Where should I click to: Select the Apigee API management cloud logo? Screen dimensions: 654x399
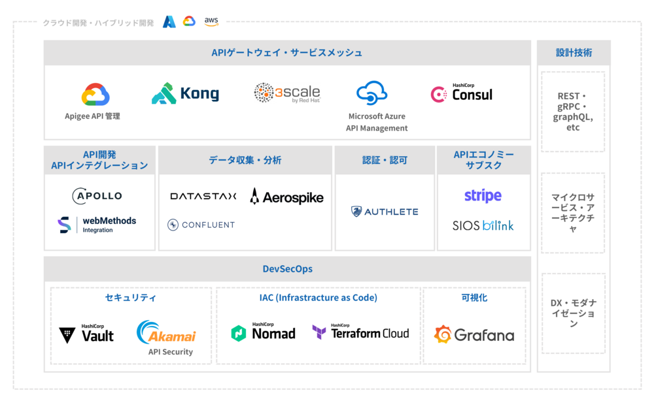[x=95, y=95]
